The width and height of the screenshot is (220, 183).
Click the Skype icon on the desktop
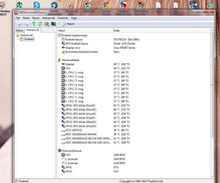point(36,5)
